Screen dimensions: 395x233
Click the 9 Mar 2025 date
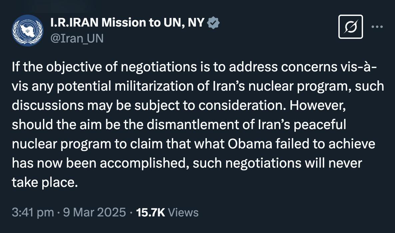coord(95,212)
